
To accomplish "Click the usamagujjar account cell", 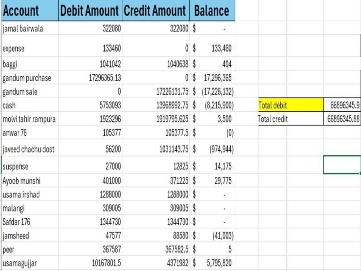I will (30, 263).
